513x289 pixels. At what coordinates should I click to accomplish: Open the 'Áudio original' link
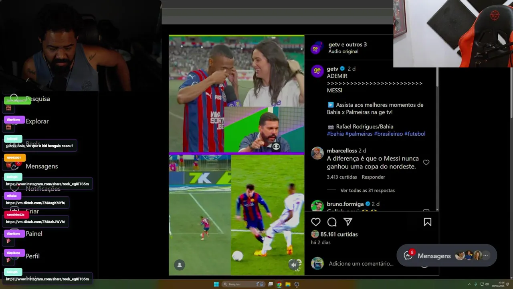343,51
